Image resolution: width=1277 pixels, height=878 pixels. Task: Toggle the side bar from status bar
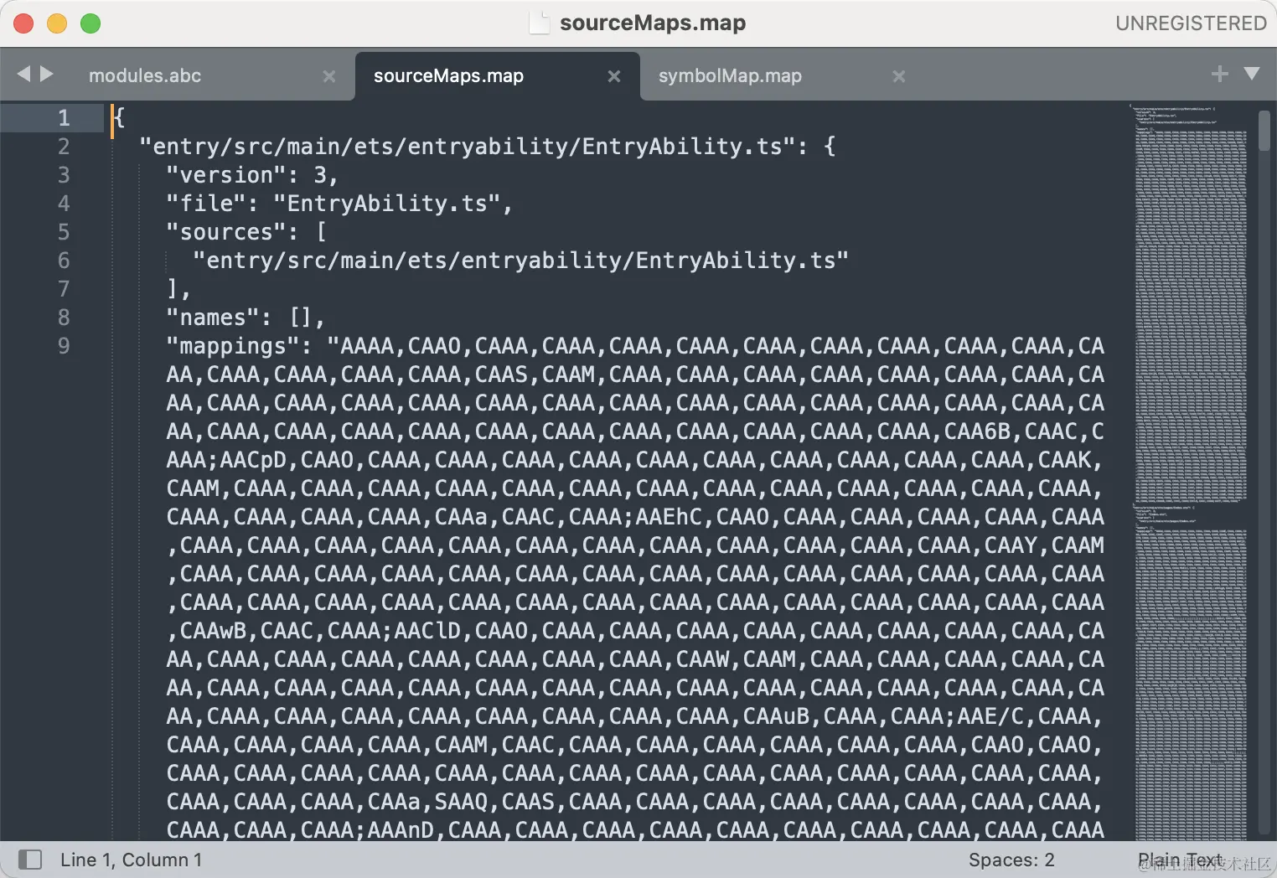point(30,860)
